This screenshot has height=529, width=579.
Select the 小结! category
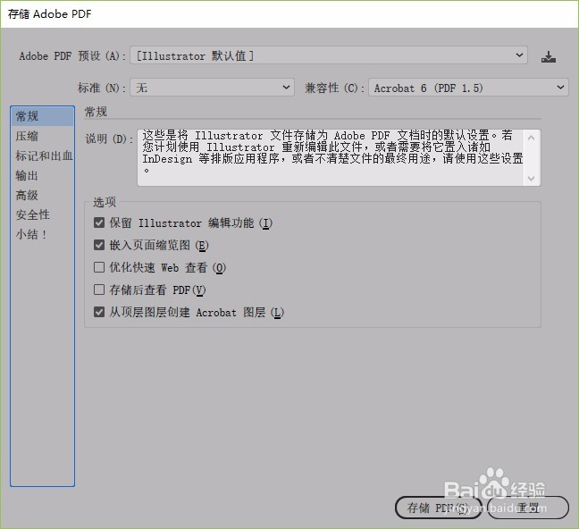(43, 234)
